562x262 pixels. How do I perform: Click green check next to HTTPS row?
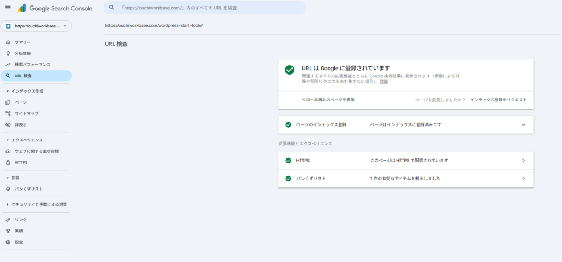288,161
